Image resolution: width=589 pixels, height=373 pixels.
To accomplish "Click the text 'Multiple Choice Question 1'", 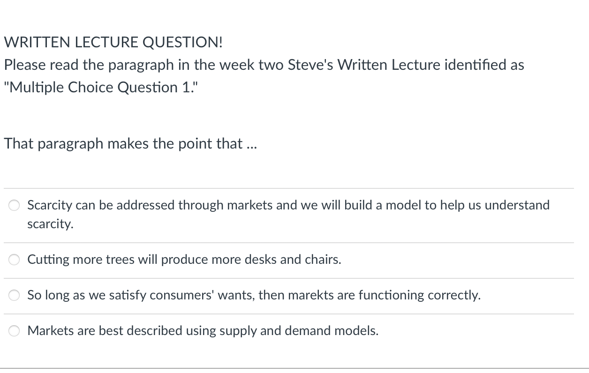I will click(101, 87).
